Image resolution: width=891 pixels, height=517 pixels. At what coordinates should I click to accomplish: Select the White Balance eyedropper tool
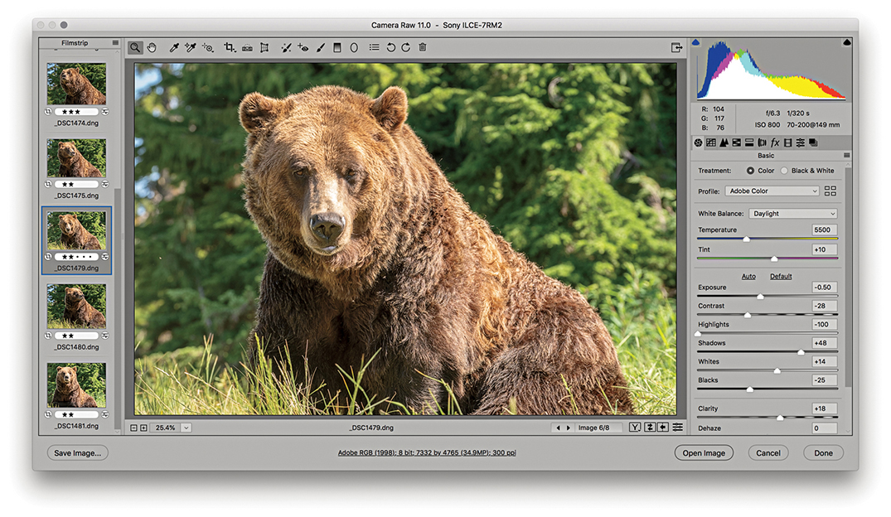coord(174,48)
